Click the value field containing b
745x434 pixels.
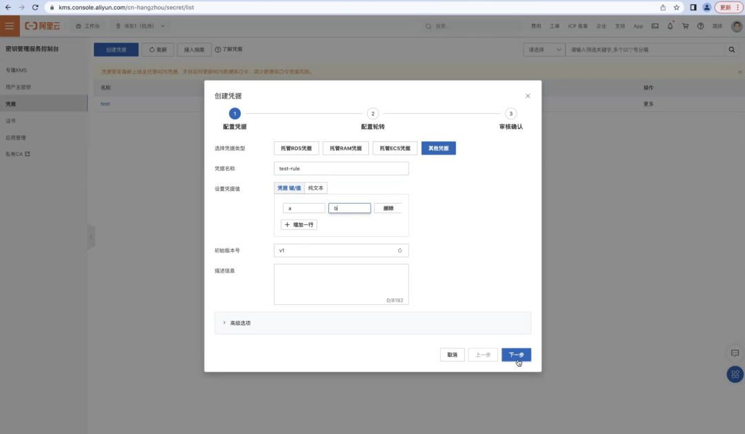(x=349, y=208)
